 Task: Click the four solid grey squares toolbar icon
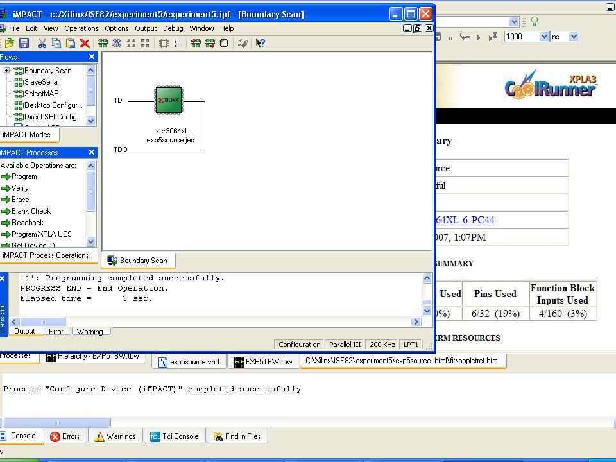coord(145,43)
